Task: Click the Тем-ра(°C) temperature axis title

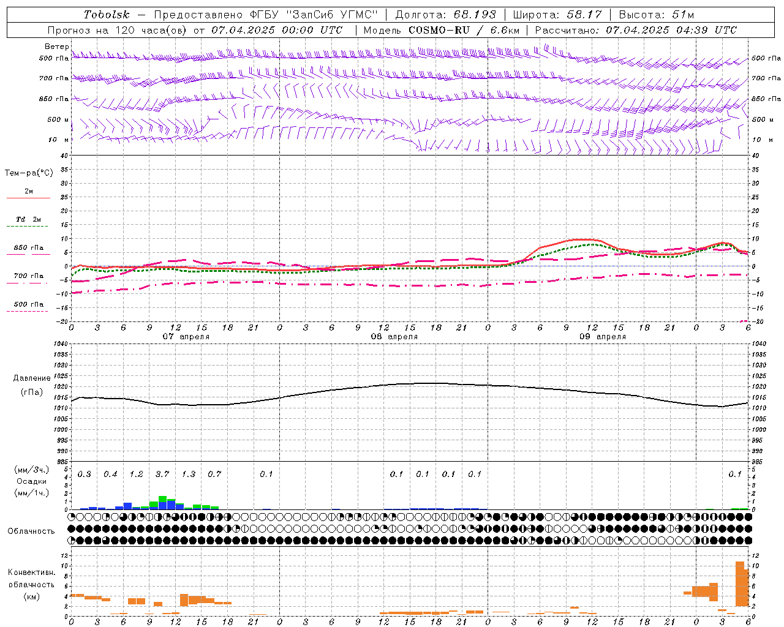Action: pos(29,173)
